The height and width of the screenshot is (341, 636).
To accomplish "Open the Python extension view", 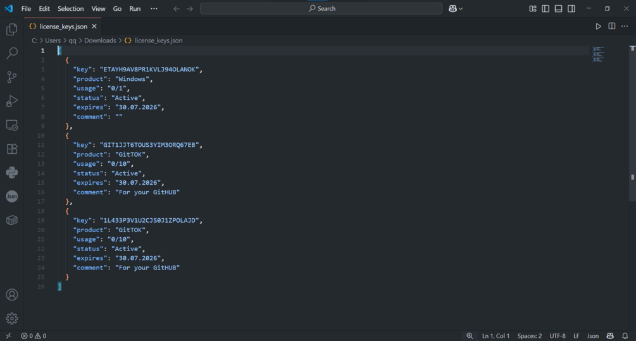I will click(12, 173).
